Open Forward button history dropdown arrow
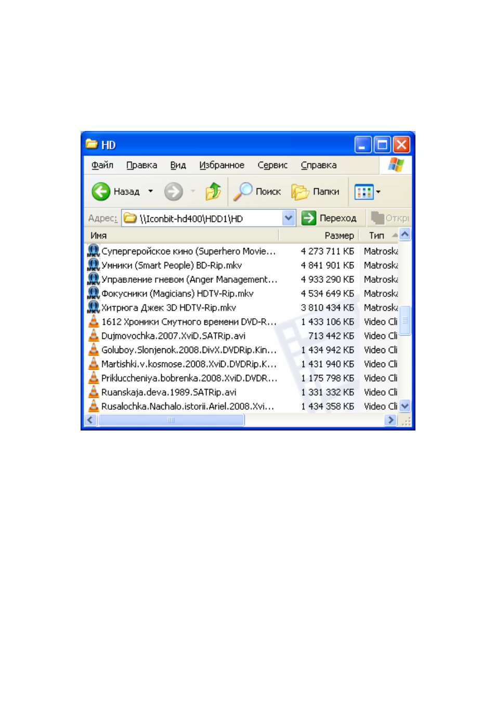496x718 pixels. tap(193, 192)
